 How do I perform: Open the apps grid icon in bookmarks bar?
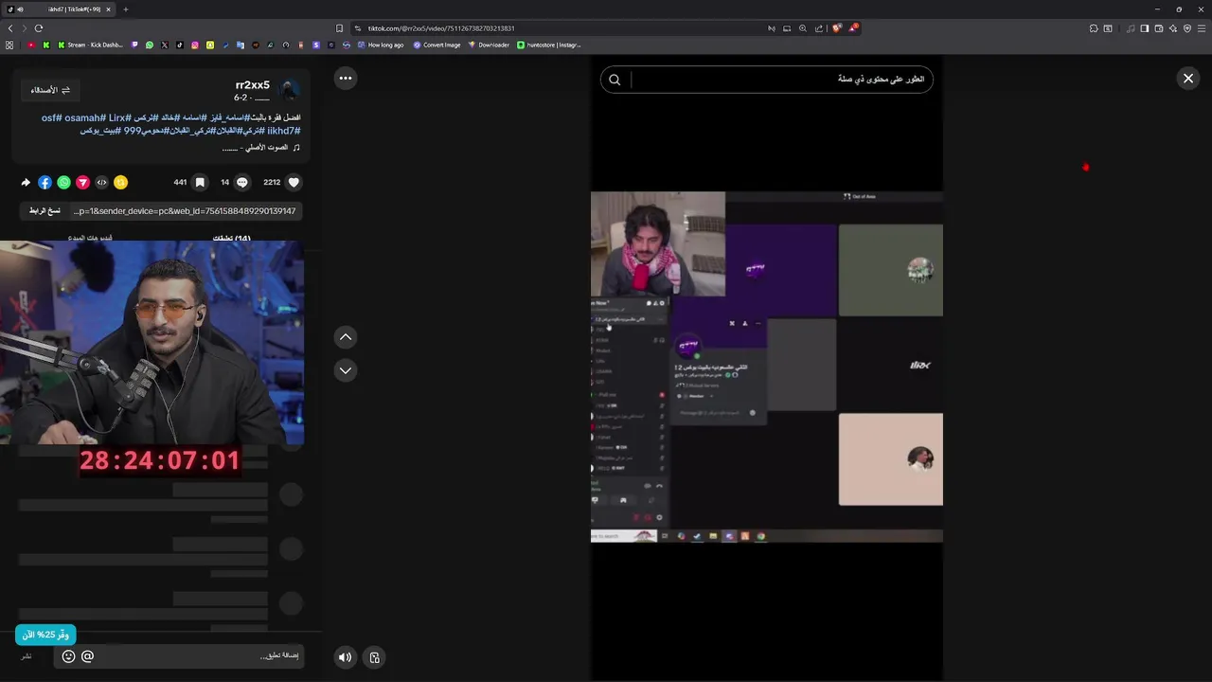pos(9,45)
